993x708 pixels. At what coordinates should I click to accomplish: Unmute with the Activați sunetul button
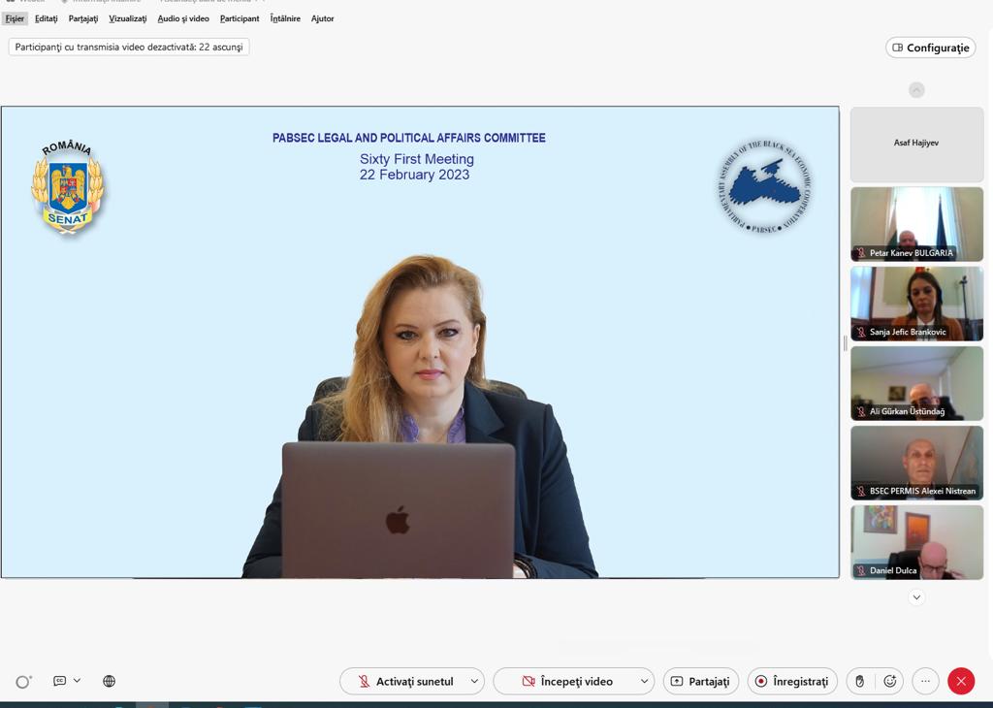pos(405,682)
